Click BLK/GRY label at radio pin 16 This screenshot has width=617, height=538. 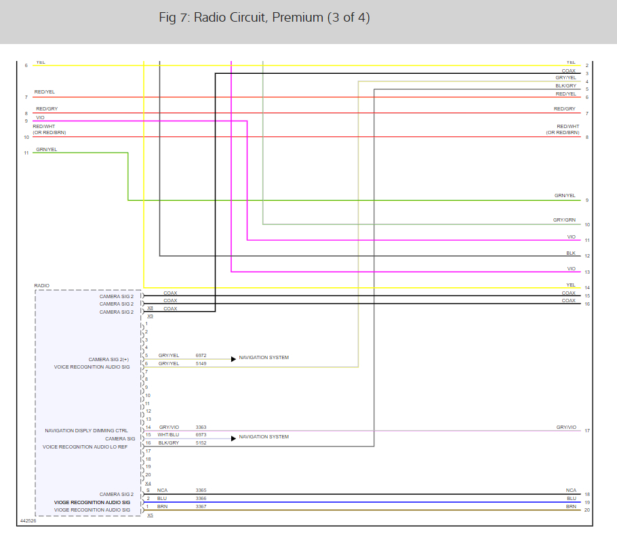click(168, 443)
